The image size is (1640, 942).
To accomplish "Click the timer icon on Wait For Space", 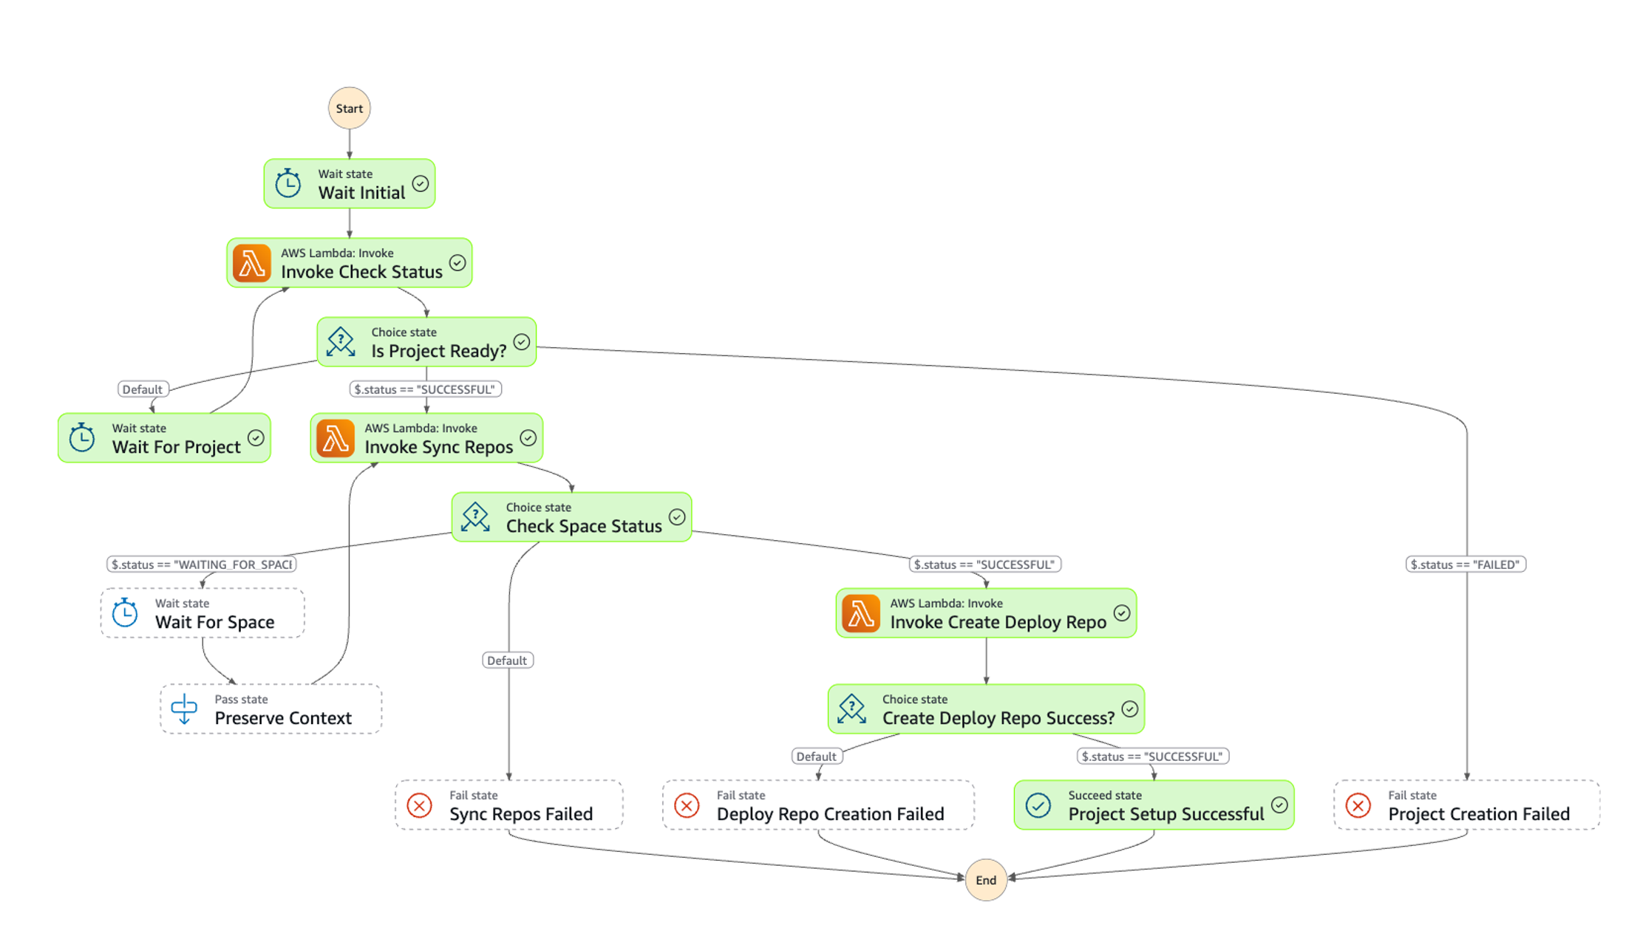I will click(125, 613).
